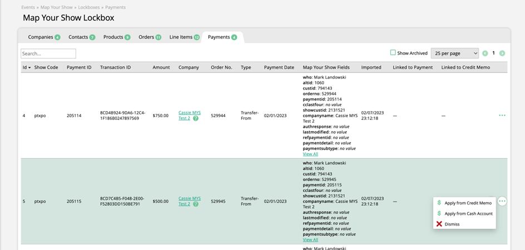The width and height of the screenshot is (525, 250).
Task: Open the three-dot actions menu for payment 205114
Action: tap(502, 116)
